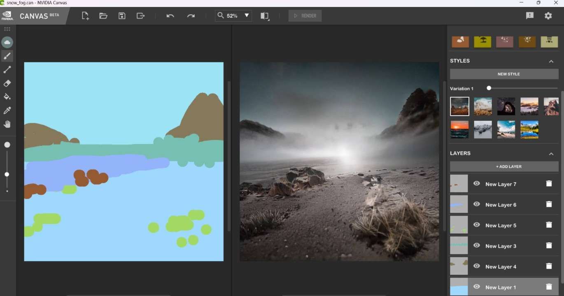This screenshot has height=296, width=564.
Task: Hide New Layer 1
Action: click(476, 287)
